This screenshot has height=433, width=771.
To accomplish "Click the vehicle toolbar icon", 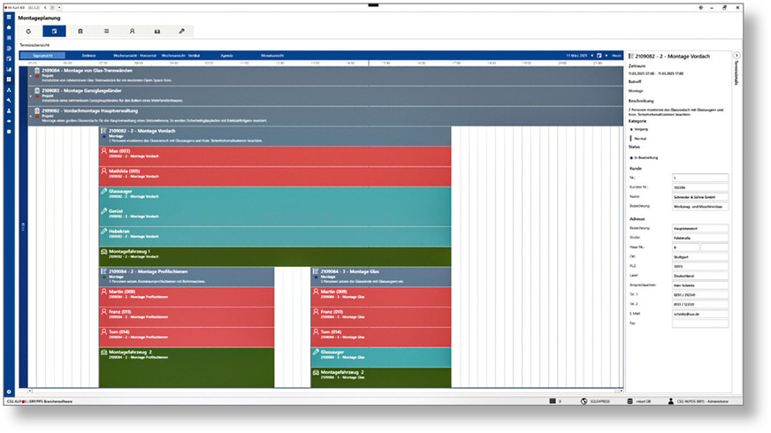I will point(157,31).
